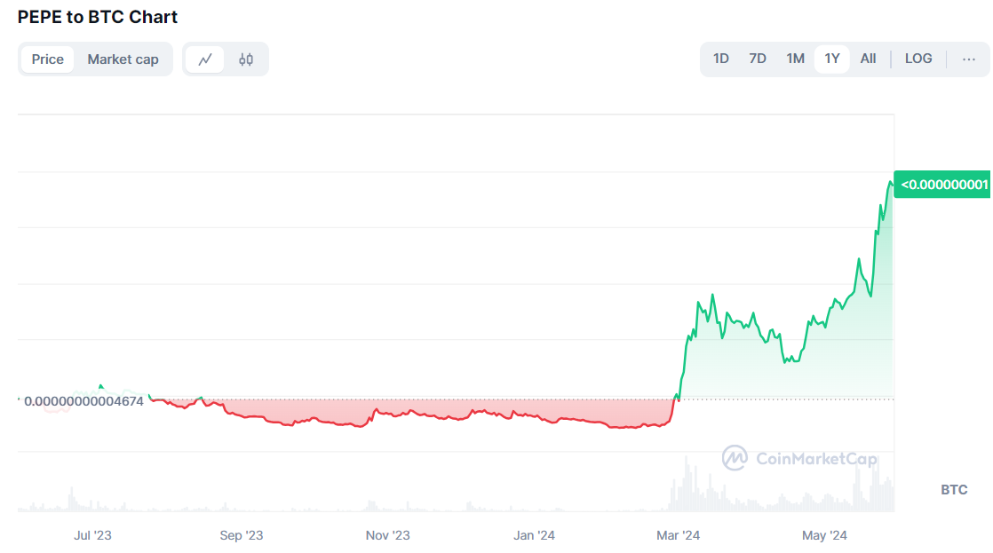Click the CoinMarketCap watermark logo
This screenshot has height=553, width=993.
799,458
